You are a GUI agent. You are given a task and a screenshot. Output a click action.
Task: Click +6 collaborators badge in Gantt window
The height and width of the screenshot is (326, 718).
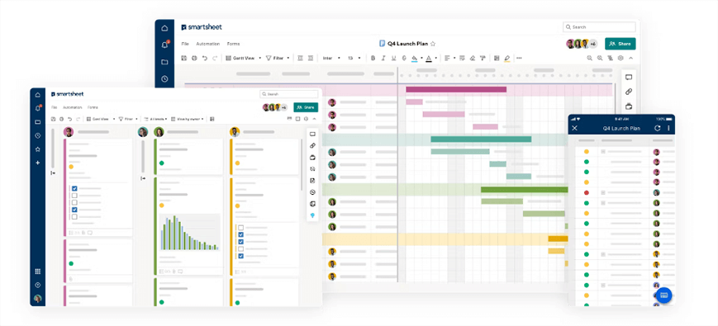(593, 44)
